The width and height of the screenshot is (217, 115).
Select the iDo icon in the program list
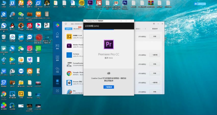coord(69,92)
